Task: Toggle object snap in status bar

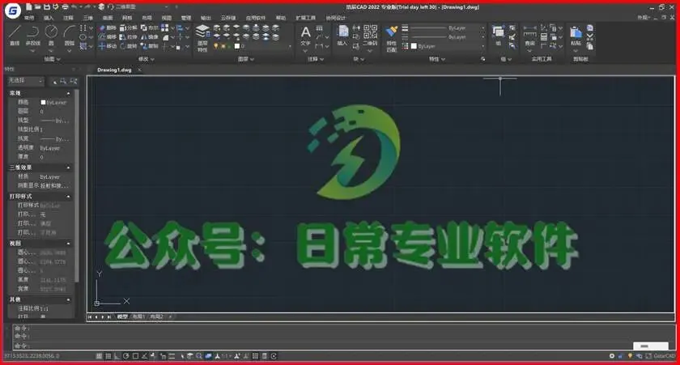Action: 135,356
